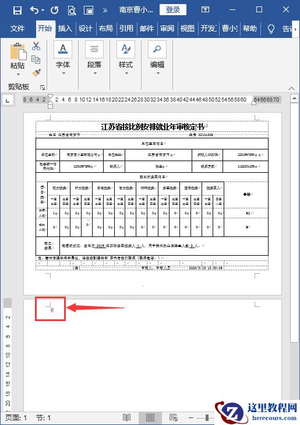This screenshot has width=300, height=425.
Task: Click the paragraph mark on second page
Action: (x=52, y=310)
